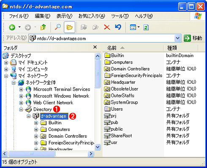
Task: Select the ShareRoot shared folder icon
Action: click(x=107, y=136)
